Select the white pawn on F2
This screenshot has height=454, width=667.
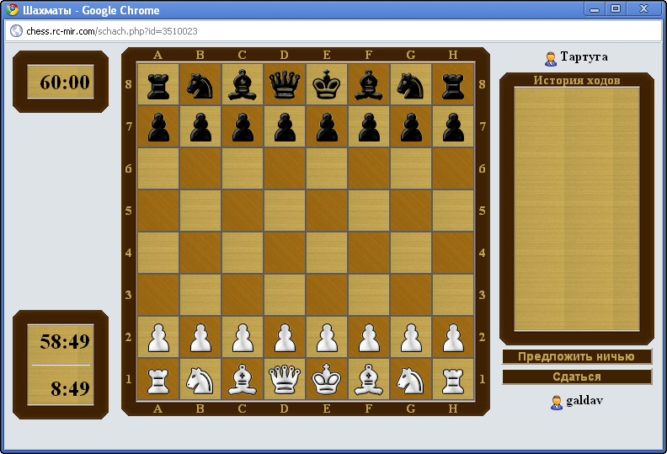click(369, 337)
